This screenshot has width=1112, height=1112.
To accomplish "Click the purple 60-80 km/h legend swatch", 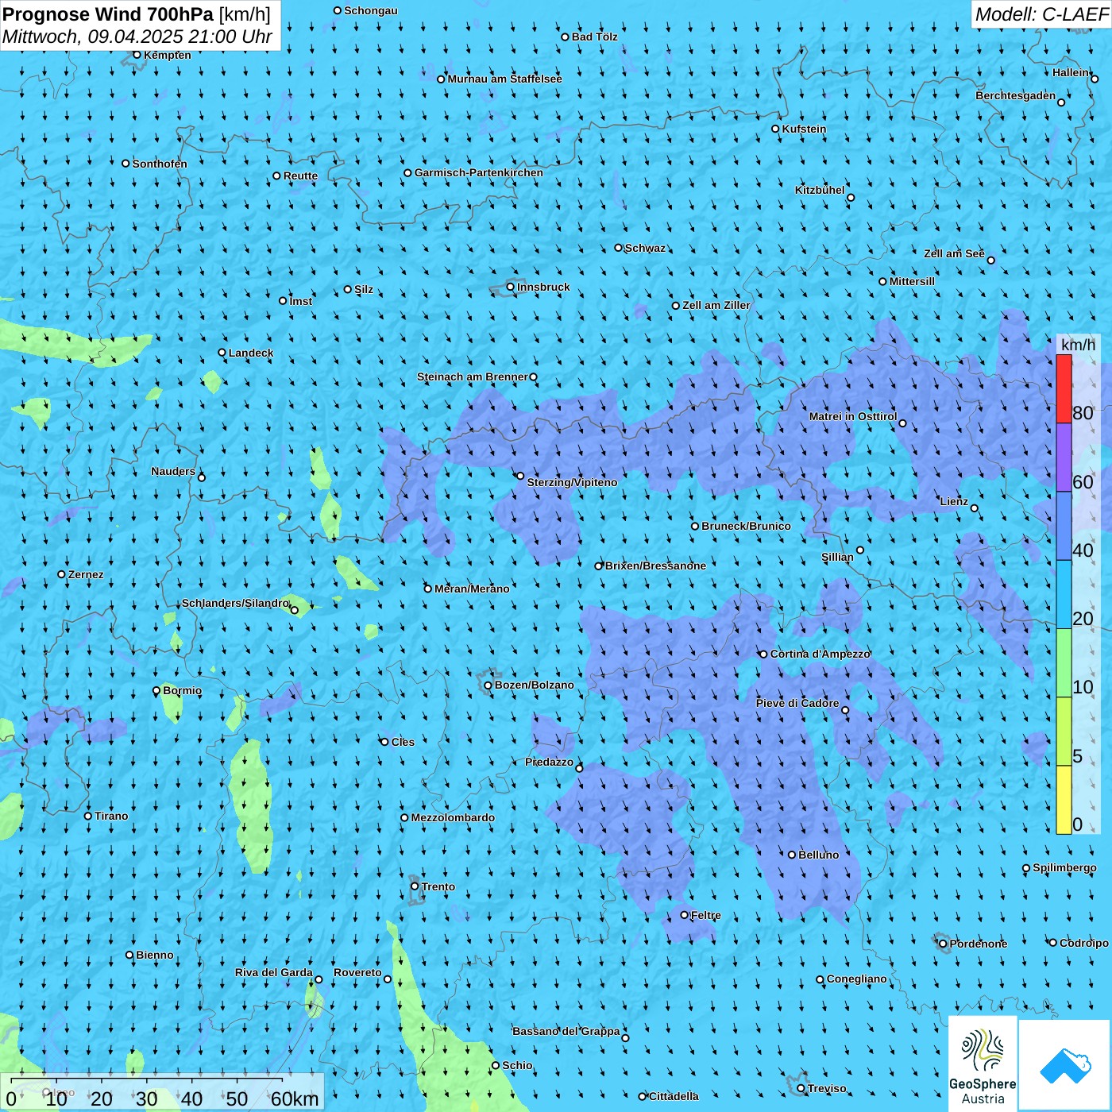I will click(1064, 458).
